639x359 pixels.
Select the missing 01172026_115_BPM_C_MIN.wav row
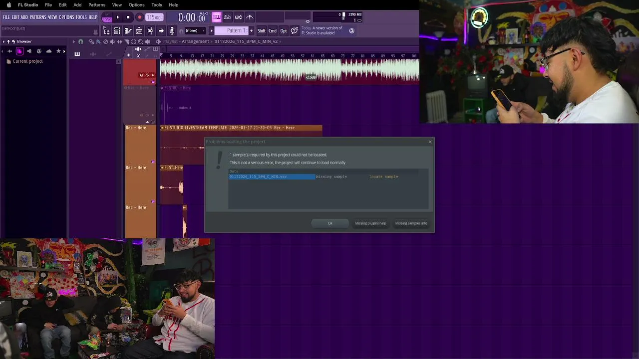tap(272, 177)
